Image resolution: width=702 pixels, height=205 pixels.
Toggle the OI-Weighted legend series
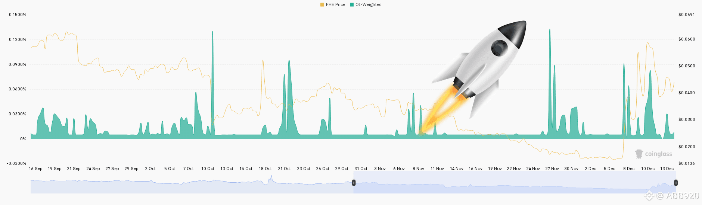(x=366, y=4)
